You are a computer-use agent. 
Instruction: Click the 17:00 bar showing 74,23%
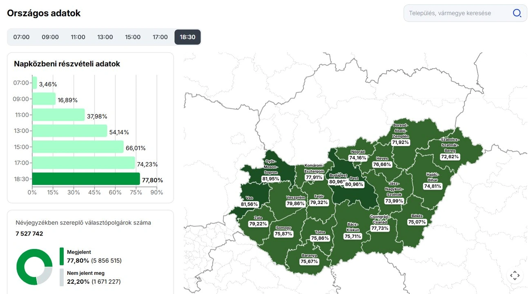coord(83,163)
